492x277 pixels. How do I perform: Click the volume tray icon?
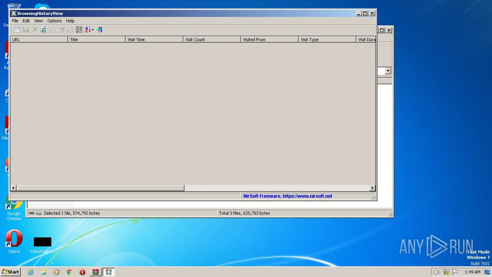437,272
